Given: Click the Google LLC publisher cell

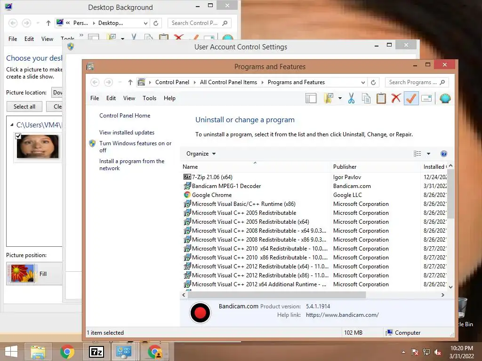Looking at the screenshot, I should click(347, 195).
